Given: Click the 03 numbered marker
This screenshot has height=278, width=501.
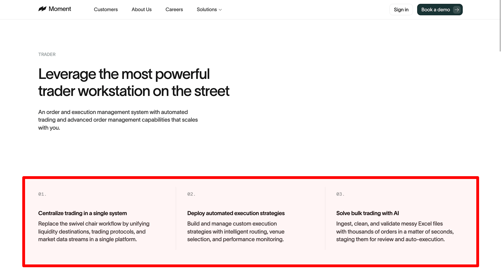Looking at the screenshot, I should 340,194.
